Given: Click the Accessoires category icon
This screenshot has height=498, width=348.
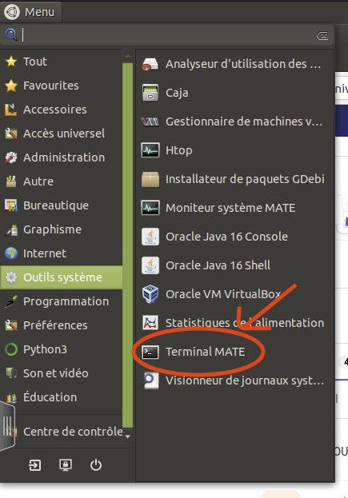Looking at the screenshot, I should pyautogui.click(x=11, y=110).
